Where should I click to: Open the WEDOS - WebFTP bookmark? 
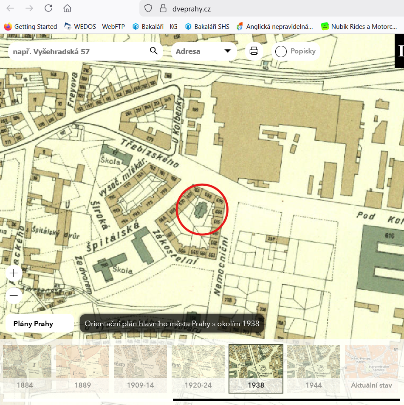coord(94,26)
